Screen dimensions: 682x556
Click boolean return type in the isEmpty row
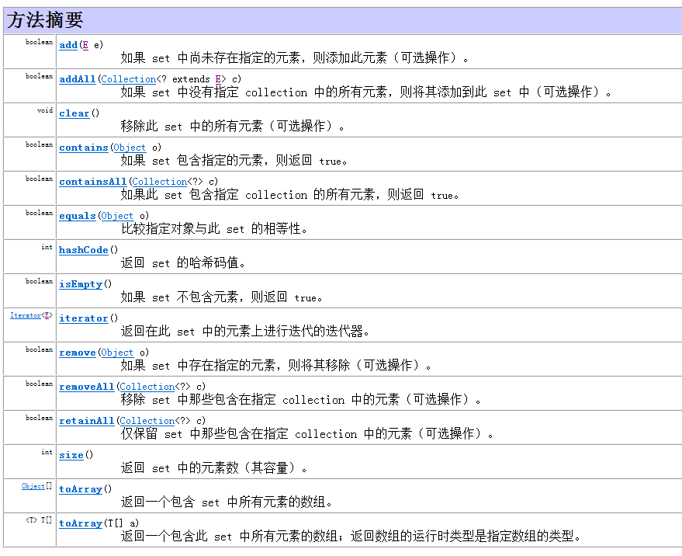point(39,281)
